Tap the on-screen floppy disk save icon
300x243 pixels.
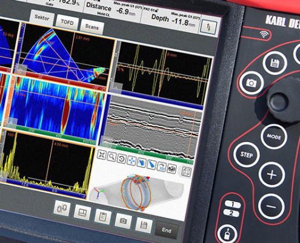point(144,225)
